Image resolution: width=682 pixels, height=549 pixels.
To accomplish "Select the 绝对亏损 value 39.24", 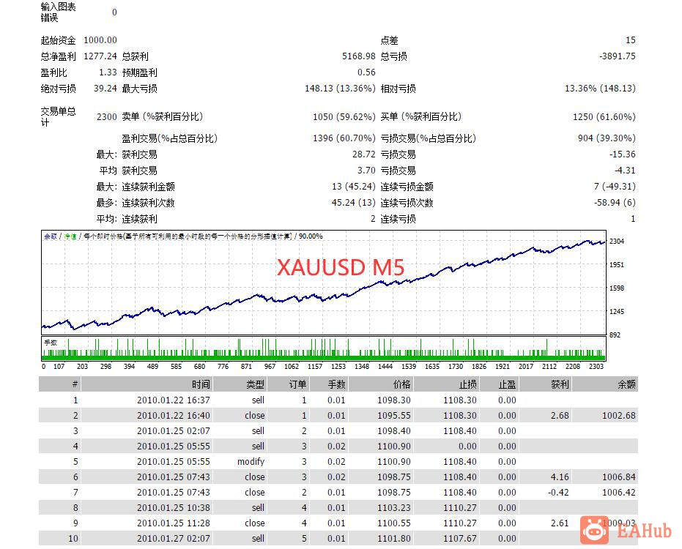I will tap(105, 89).
